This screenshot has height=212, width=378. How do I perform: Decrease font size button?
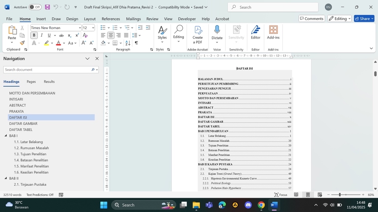(92, 43)
